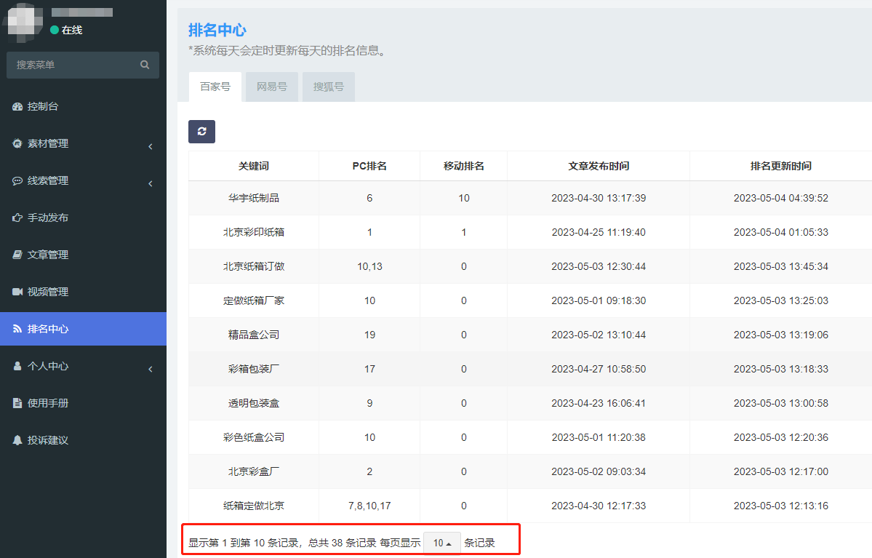Screen dimensions: 872x558
Task: Click the search magnifier icon in sidebar
Action: [x=145, y=65]
